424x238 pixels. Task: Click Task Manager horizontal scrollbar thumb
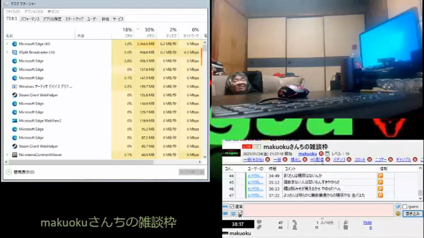pos(81,162)
